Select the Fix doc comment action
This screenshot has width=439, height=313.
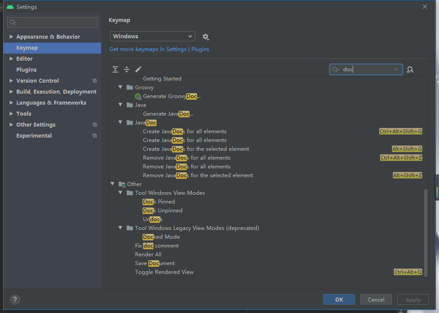pos(157,246)
